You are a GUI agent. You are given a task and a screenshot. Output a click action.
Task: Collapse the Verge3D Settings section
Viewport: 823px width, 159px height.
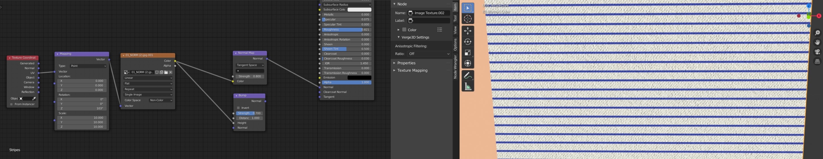399,37
